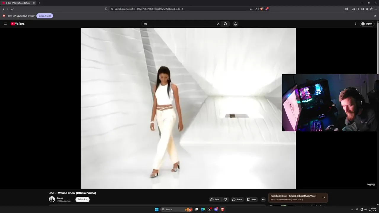Subscribe to Joe's channel
The width and height of the screenshot is (379, 213).
coord(82,199)
